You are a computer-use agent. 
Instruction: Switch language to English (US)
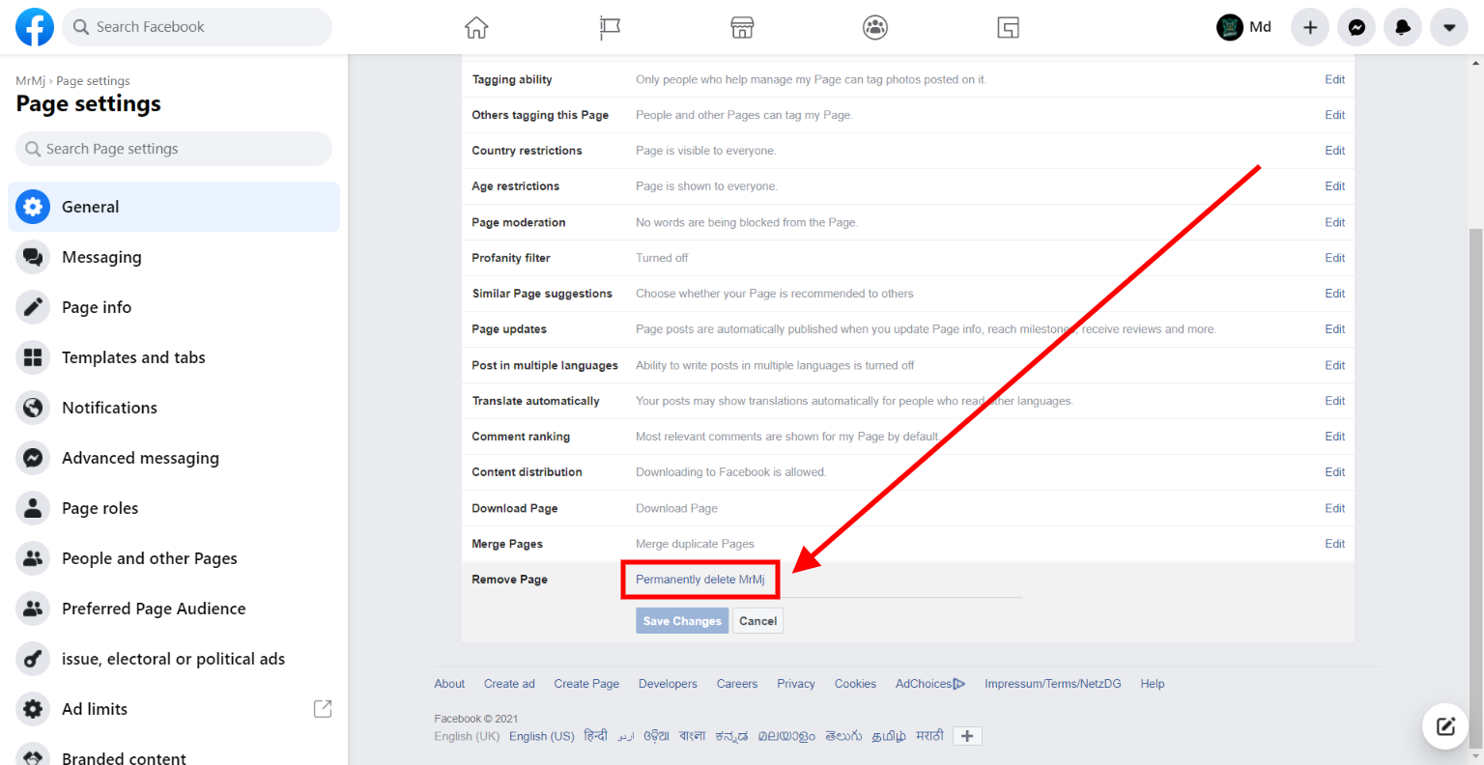pyautogui.click(x=542, y=736)
